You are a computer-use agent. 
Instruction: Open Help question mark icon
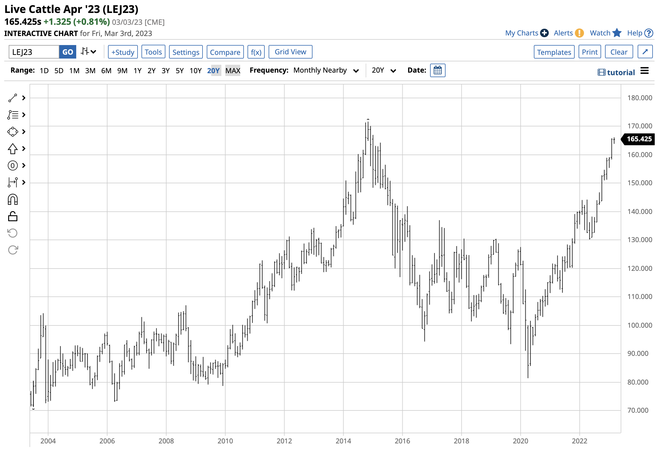point(649,33)
